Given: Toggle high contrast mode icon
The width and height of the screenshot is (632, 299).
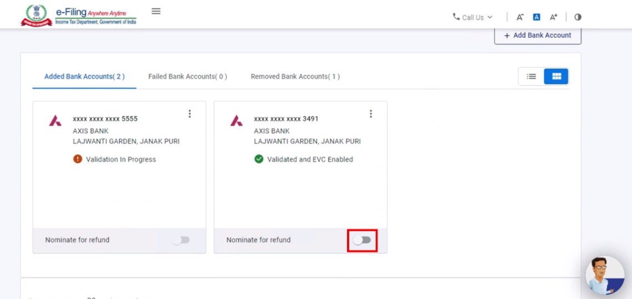Looking at the screenshot, I should coord(577,17).
